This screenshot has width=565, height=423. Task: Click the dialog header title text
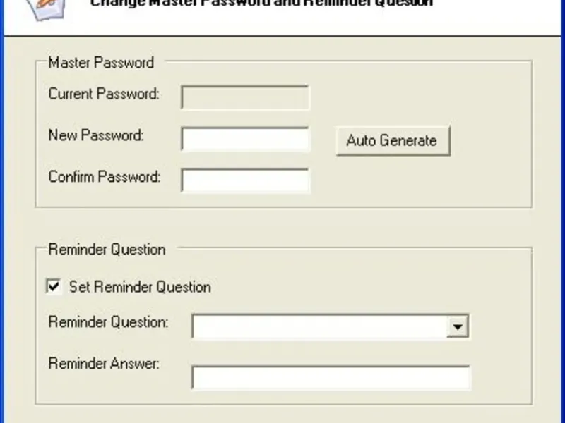pyautogui.click(x=261, y=4)
